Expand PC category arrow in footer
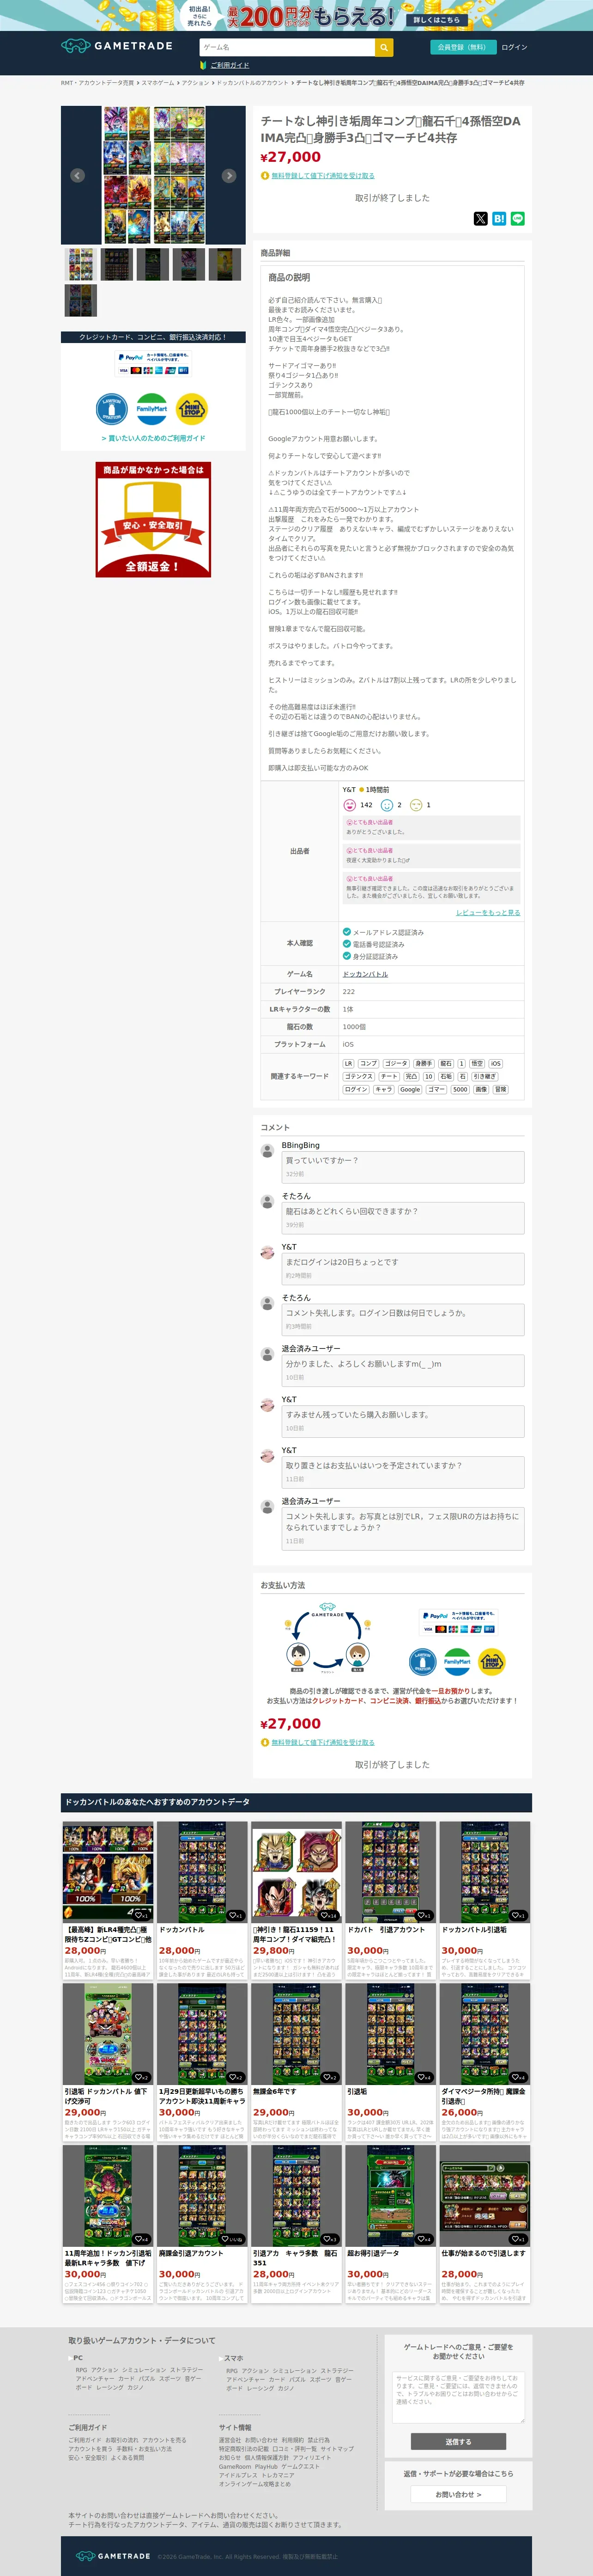The width and height of the screenshot is (593, 2576). point(70,2358)
